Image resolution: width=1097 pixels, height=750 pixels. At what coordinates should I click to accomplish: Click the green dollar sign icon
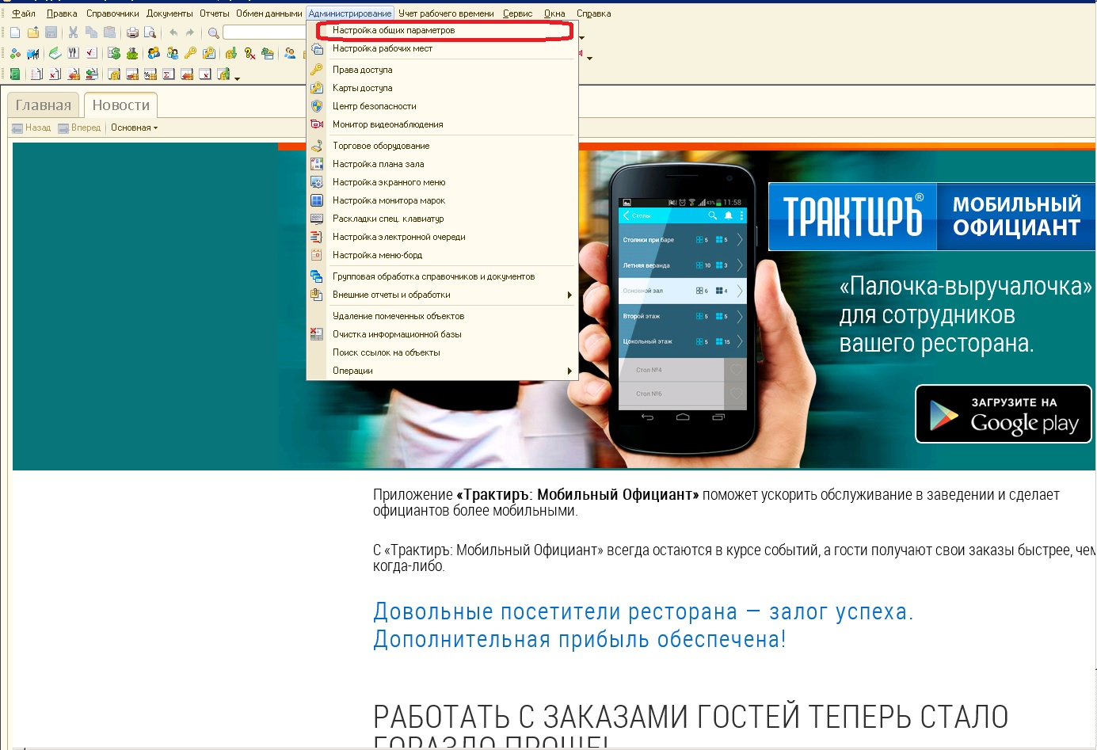114,53
